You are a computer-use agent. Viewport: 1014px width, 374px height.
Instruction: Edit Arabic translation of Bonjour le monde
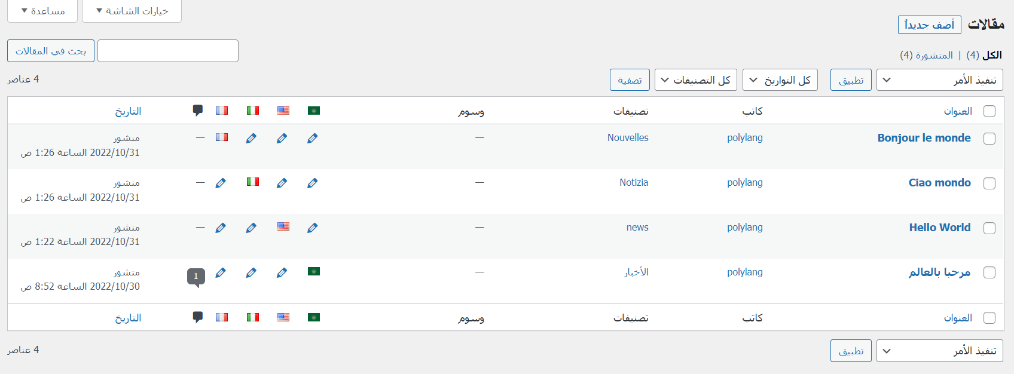click(x=313, y=139)
